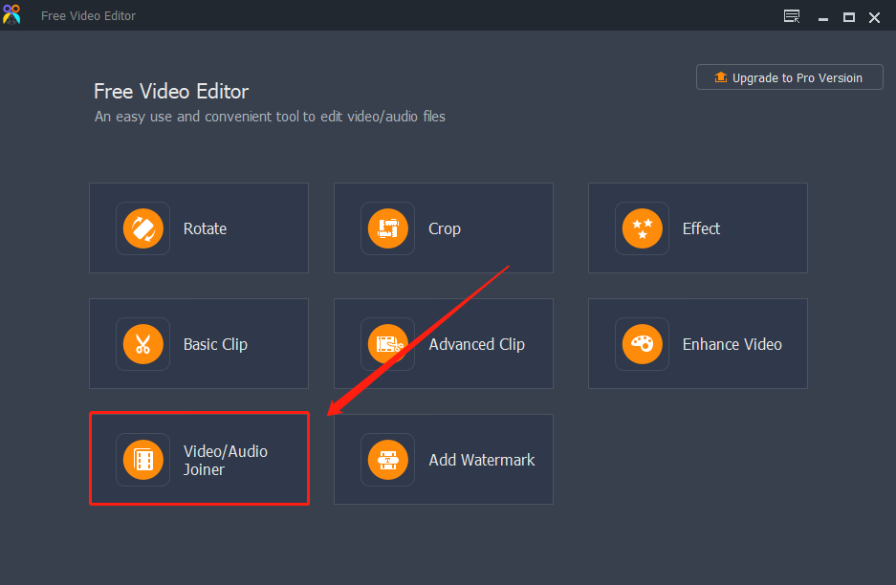Open the Crop tool label
The image size is (896, 585).
pos(444,229)
